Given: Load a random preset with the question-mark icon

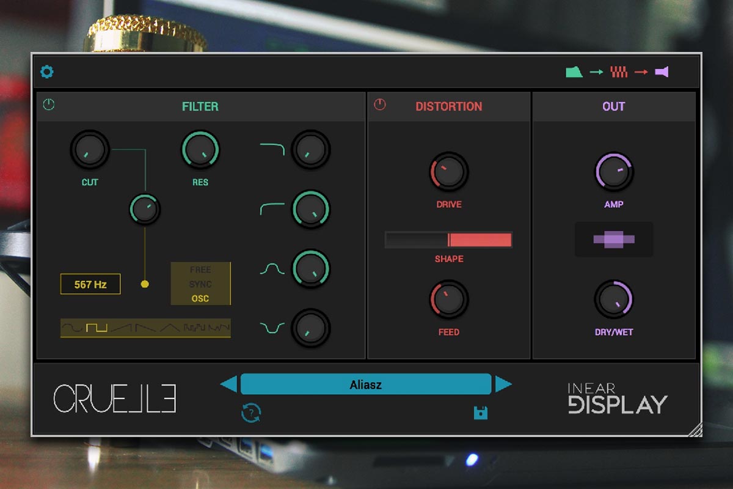Looking at the screenshot, I should pyautogui.click(x=251, y=413).
